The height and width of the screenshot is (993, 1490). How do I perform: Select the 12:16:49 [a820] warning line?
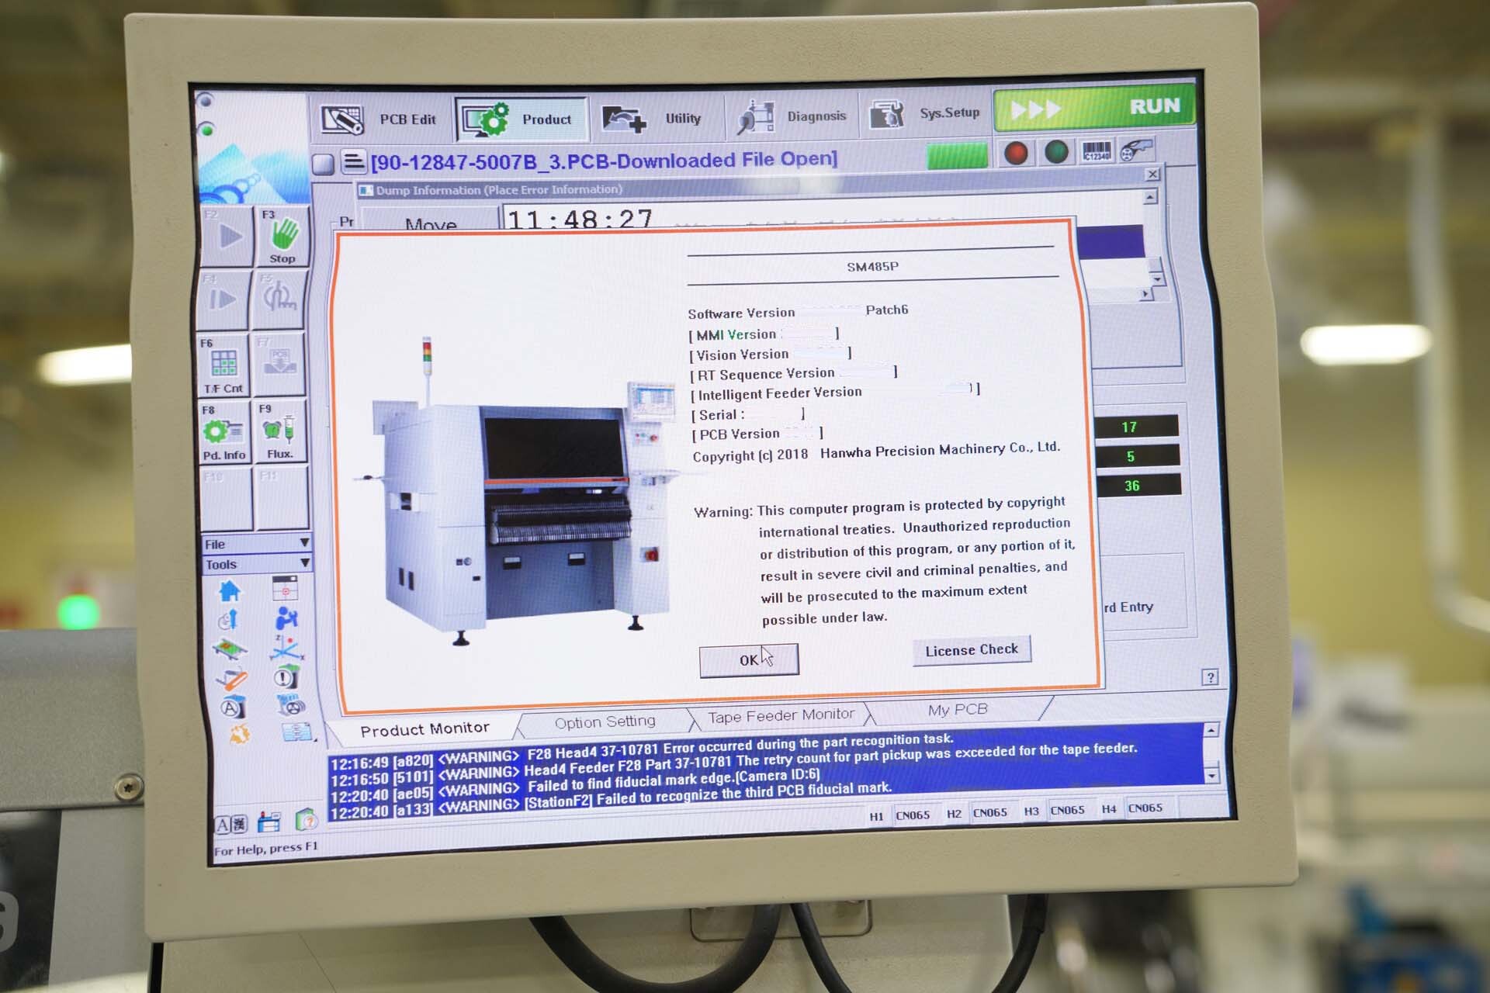click(643, 750)
